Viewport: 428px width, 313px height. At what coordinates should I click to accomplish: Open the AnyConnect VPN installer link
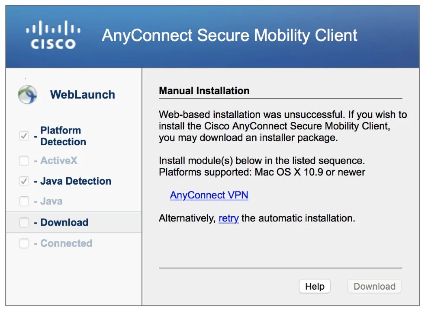click(209, 195)
